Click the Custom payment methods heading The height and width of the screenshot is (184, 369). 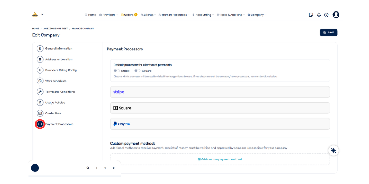pyautogui.click(x=133, y=144)
